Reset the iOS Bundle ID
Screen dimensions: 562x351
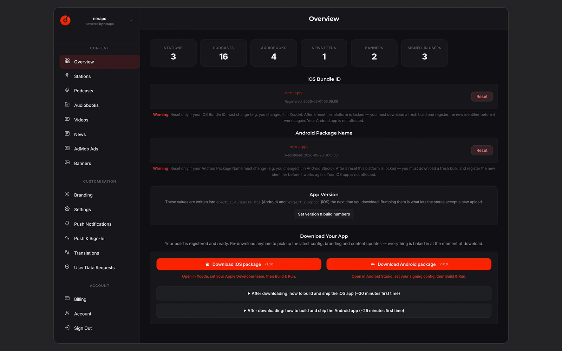[482, 97]
